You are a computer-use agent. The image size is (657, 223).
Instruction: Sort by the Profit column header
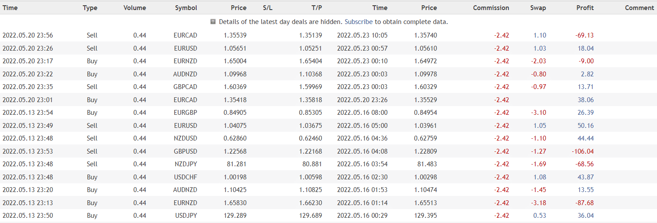(x=585, y=8)
